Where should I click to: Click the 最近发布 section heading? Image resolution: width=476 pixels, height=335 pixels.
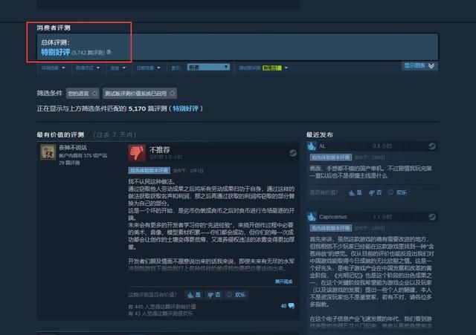point(320,134)
